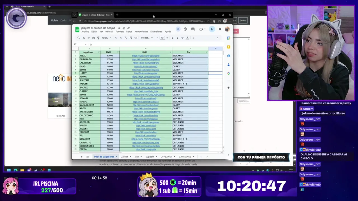Open Google Maps side panel icon
This screenshot has width=358, height=201.
[x=229, y=73]
